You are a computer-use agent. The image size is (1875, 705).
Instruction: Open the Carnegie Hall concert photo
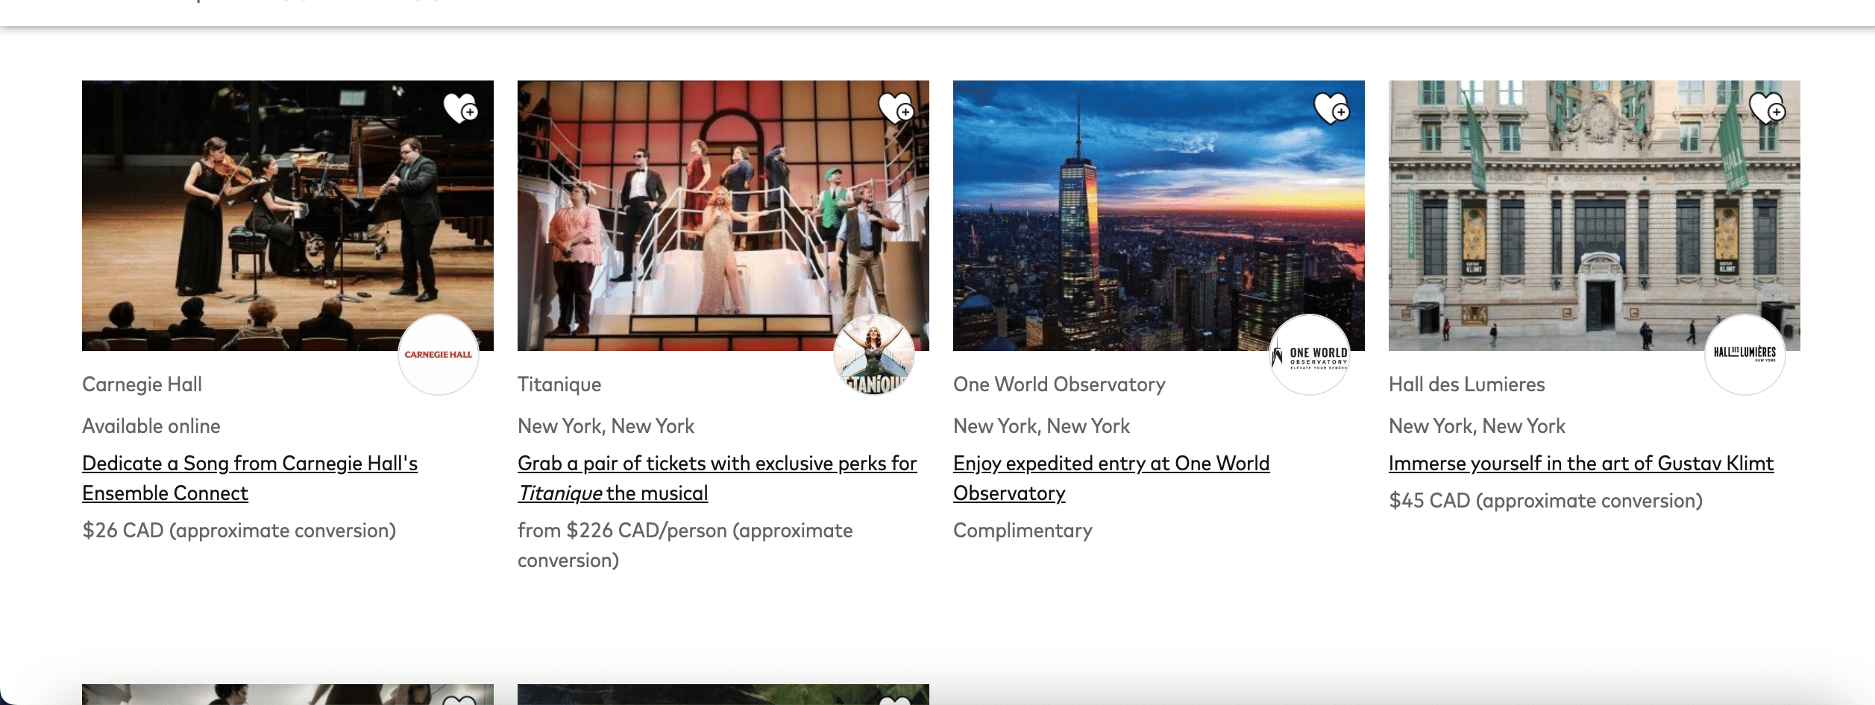288,215
